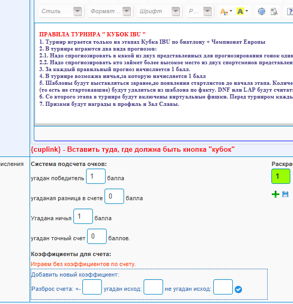Image resolution: width=293 pixels, height=304 pixels.
Task: Maximize the editor window
Action: point(261,12)
